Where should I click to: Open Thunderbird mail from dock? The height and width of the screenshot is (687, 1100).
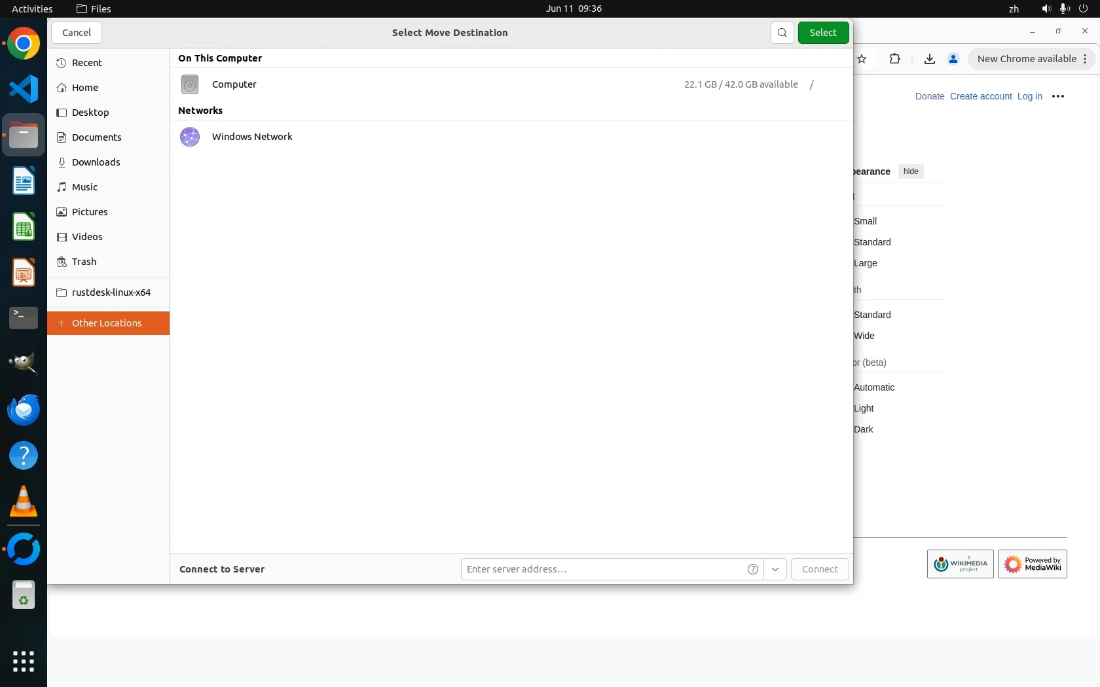point(24,410)
